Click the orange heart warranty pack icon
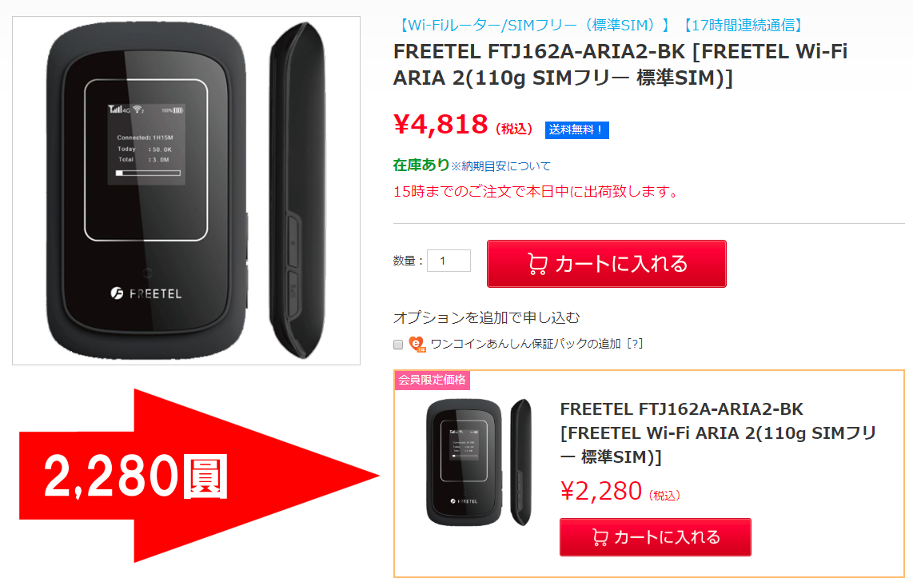Image resolution: width=913 pixels, height=586 pixels. tap(417, 345)
